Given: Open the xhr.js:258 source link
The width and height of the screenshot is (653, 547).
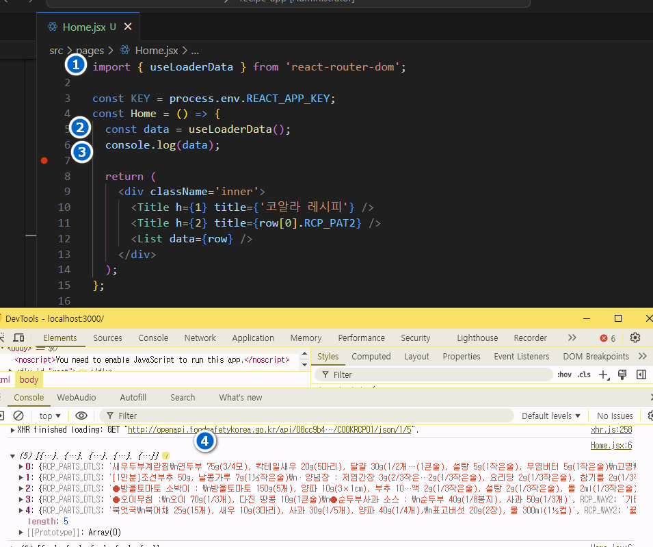Looking at the screenshot, I should click(x=611, y=429).
